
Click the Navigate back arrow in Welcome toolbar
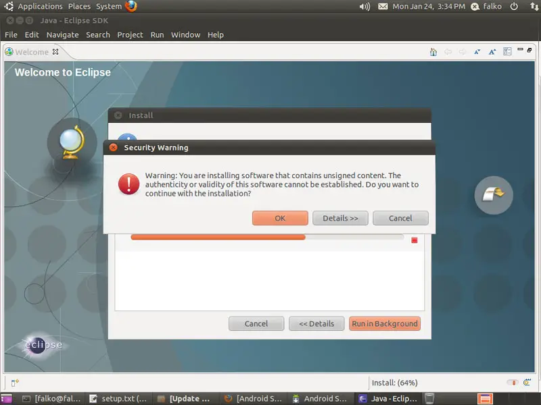pyautogui.click(x=448, y=52)
